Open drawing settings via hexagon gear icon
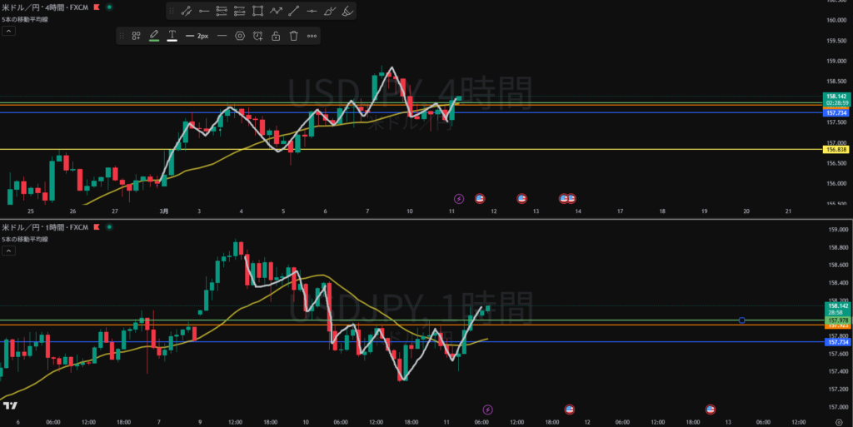The image size is (853, 427). pos(240,36)
